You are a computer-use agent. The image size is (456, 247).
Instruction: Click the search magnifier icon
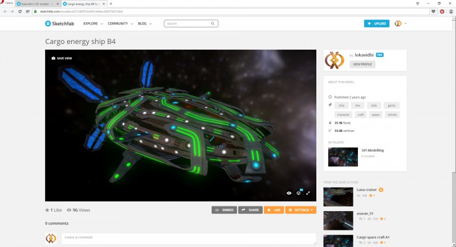click(213, 23)
